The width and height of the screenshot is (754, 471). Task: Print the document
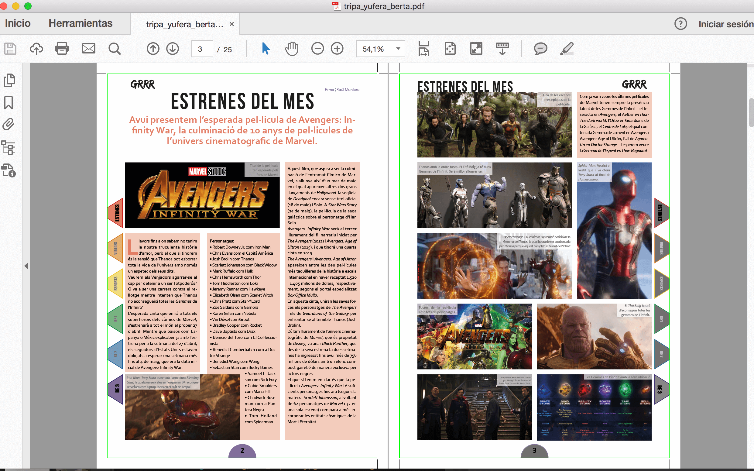point(62,49)
